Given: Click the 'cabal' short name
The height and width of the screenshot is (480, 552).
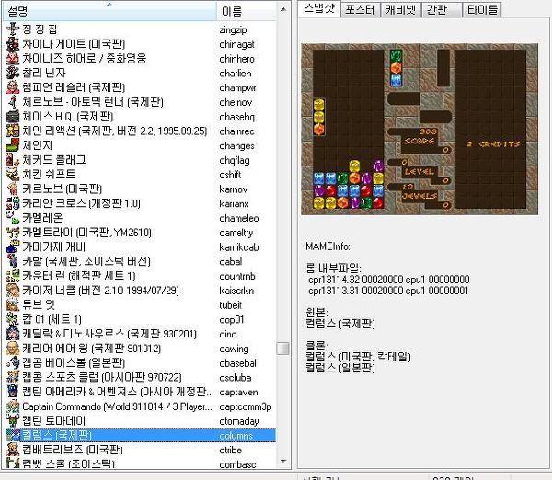Looking at the screenshot, I should click(x=230, y=262).
